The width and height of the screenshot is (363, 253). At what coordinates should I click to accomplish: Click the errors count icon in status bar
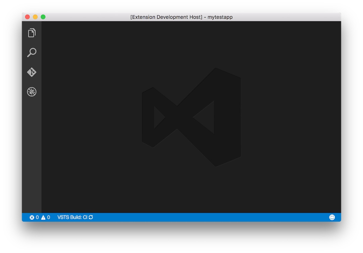click(x=32, y=217)
